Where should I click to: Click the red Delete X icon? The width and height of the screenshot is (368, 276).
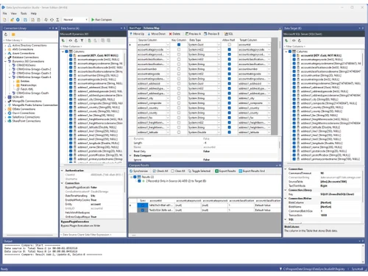pos(170,34)
